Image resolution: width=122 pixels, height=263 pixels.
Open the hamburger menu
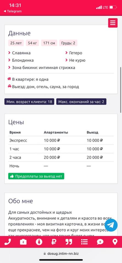click(x=113, y=23)
